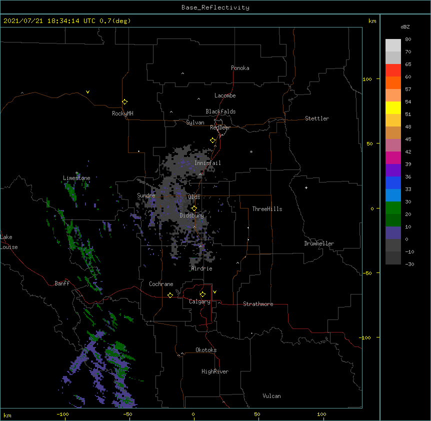
Task: Click the Lake Louise label
Action: click(x=9, y=242)
